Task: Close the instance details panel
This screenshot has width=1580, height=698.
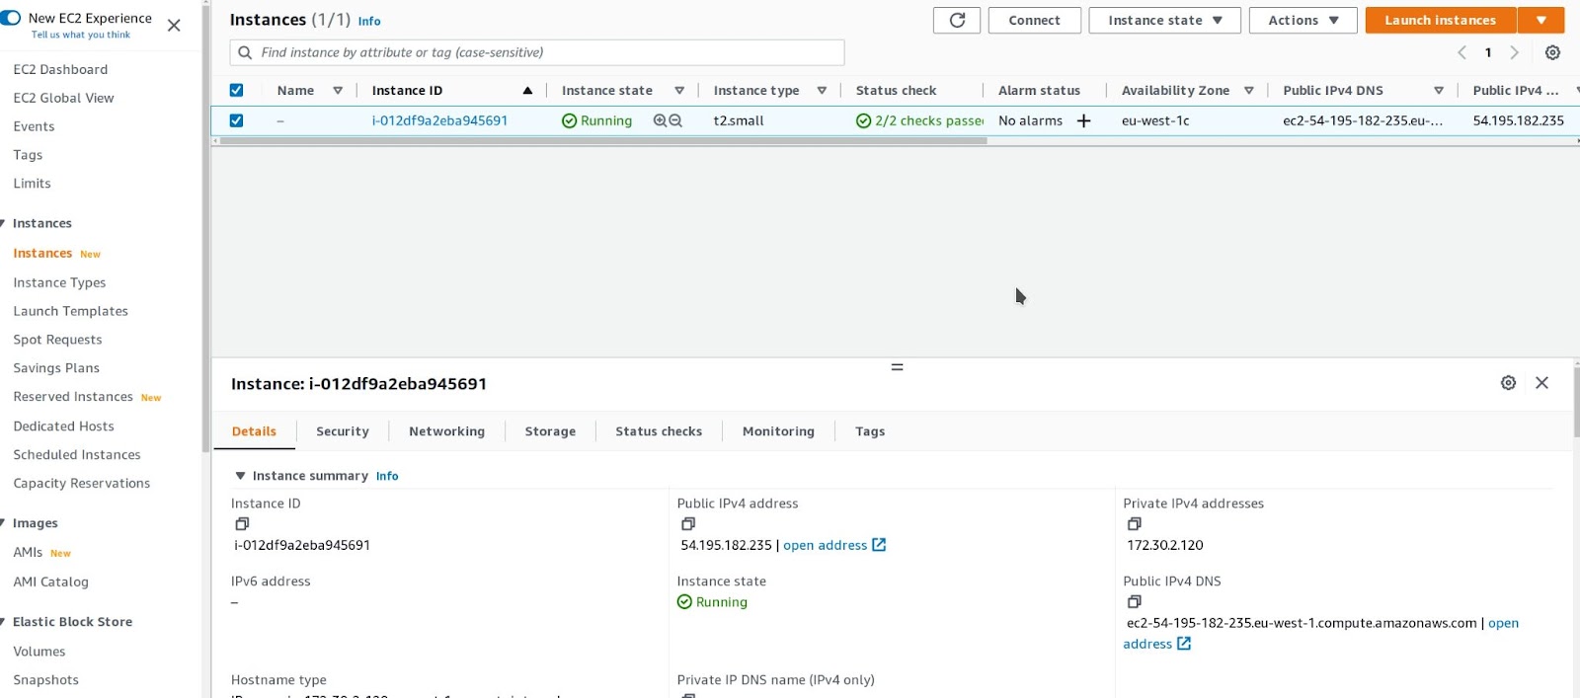Action: (x=1541, y=383)
